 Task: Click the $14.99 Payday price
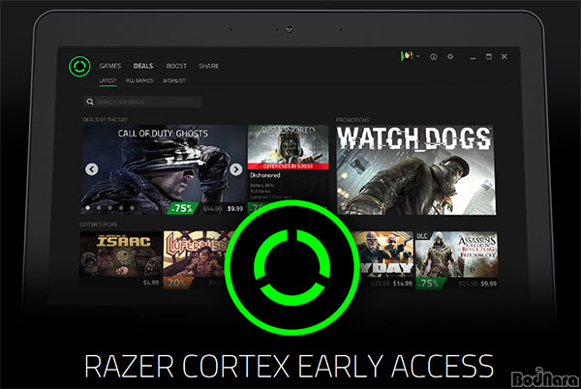[403, 284]
